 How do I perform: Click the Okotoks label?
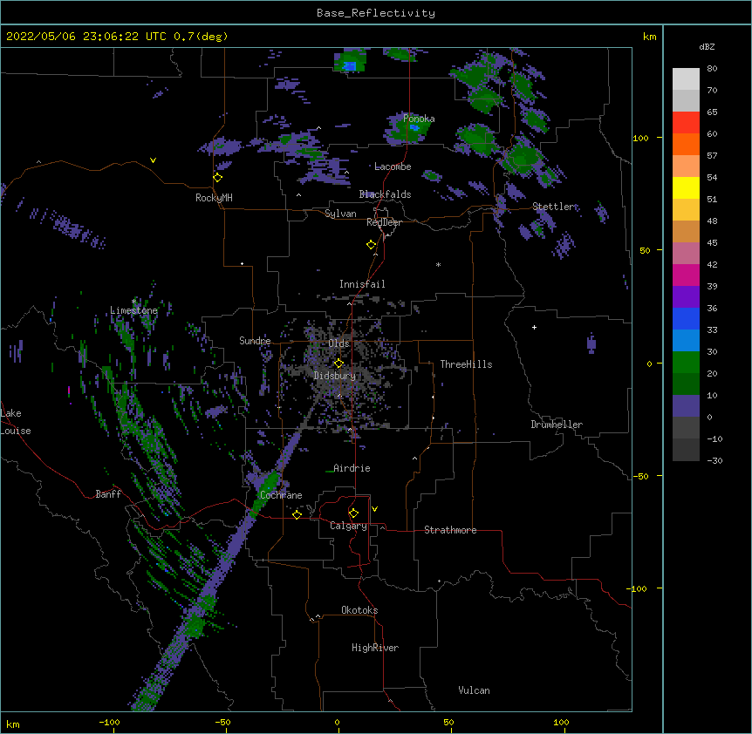[359, 610]
